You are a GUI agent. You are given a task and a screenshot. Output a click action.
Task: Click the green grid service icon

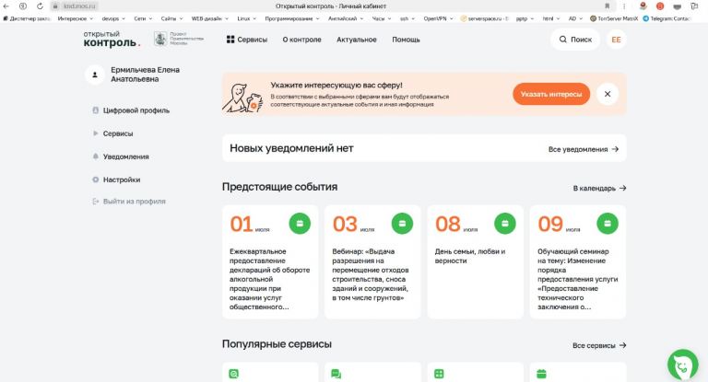[x=439, y=374]
